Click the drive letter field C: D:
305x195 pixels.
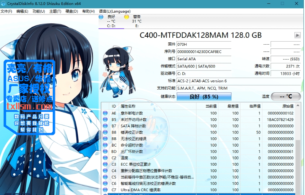point(204,74)
